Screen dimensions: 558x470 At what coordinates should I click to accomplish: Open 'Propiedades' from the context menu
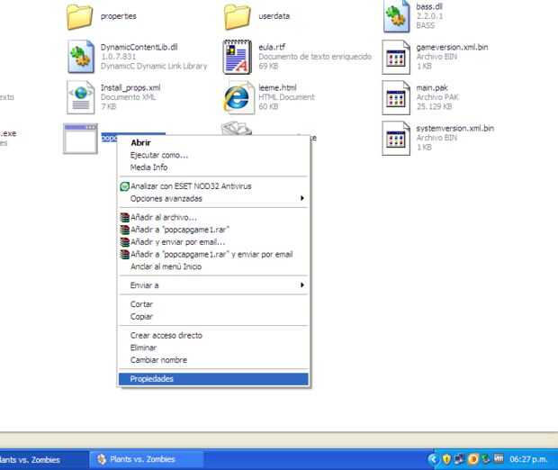point(213,379)
